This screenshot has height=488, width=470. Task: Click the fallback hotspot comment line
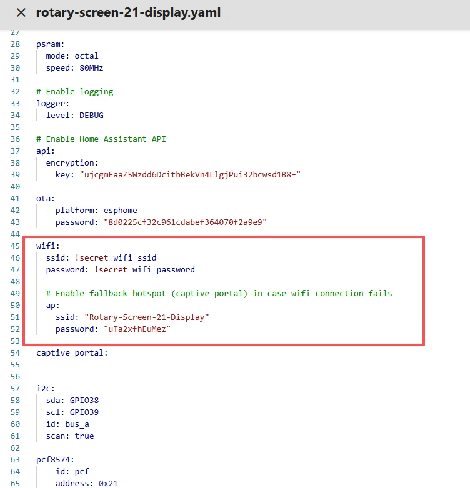pyautogui.click(x=219, y=294)
